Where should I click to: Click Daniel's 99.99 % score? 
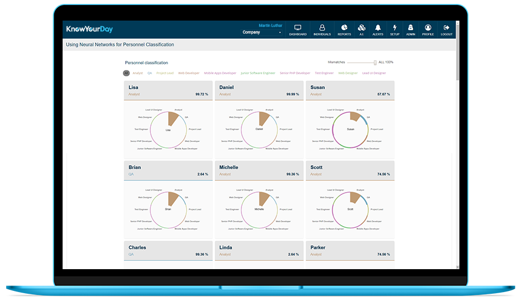tap(293, 94)
